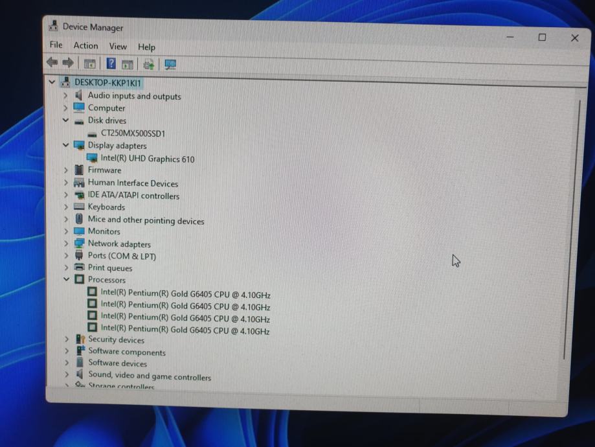Minimize the Device Manager window
The height and width of the screenshot is (447, 595).
tap(510, 37)
